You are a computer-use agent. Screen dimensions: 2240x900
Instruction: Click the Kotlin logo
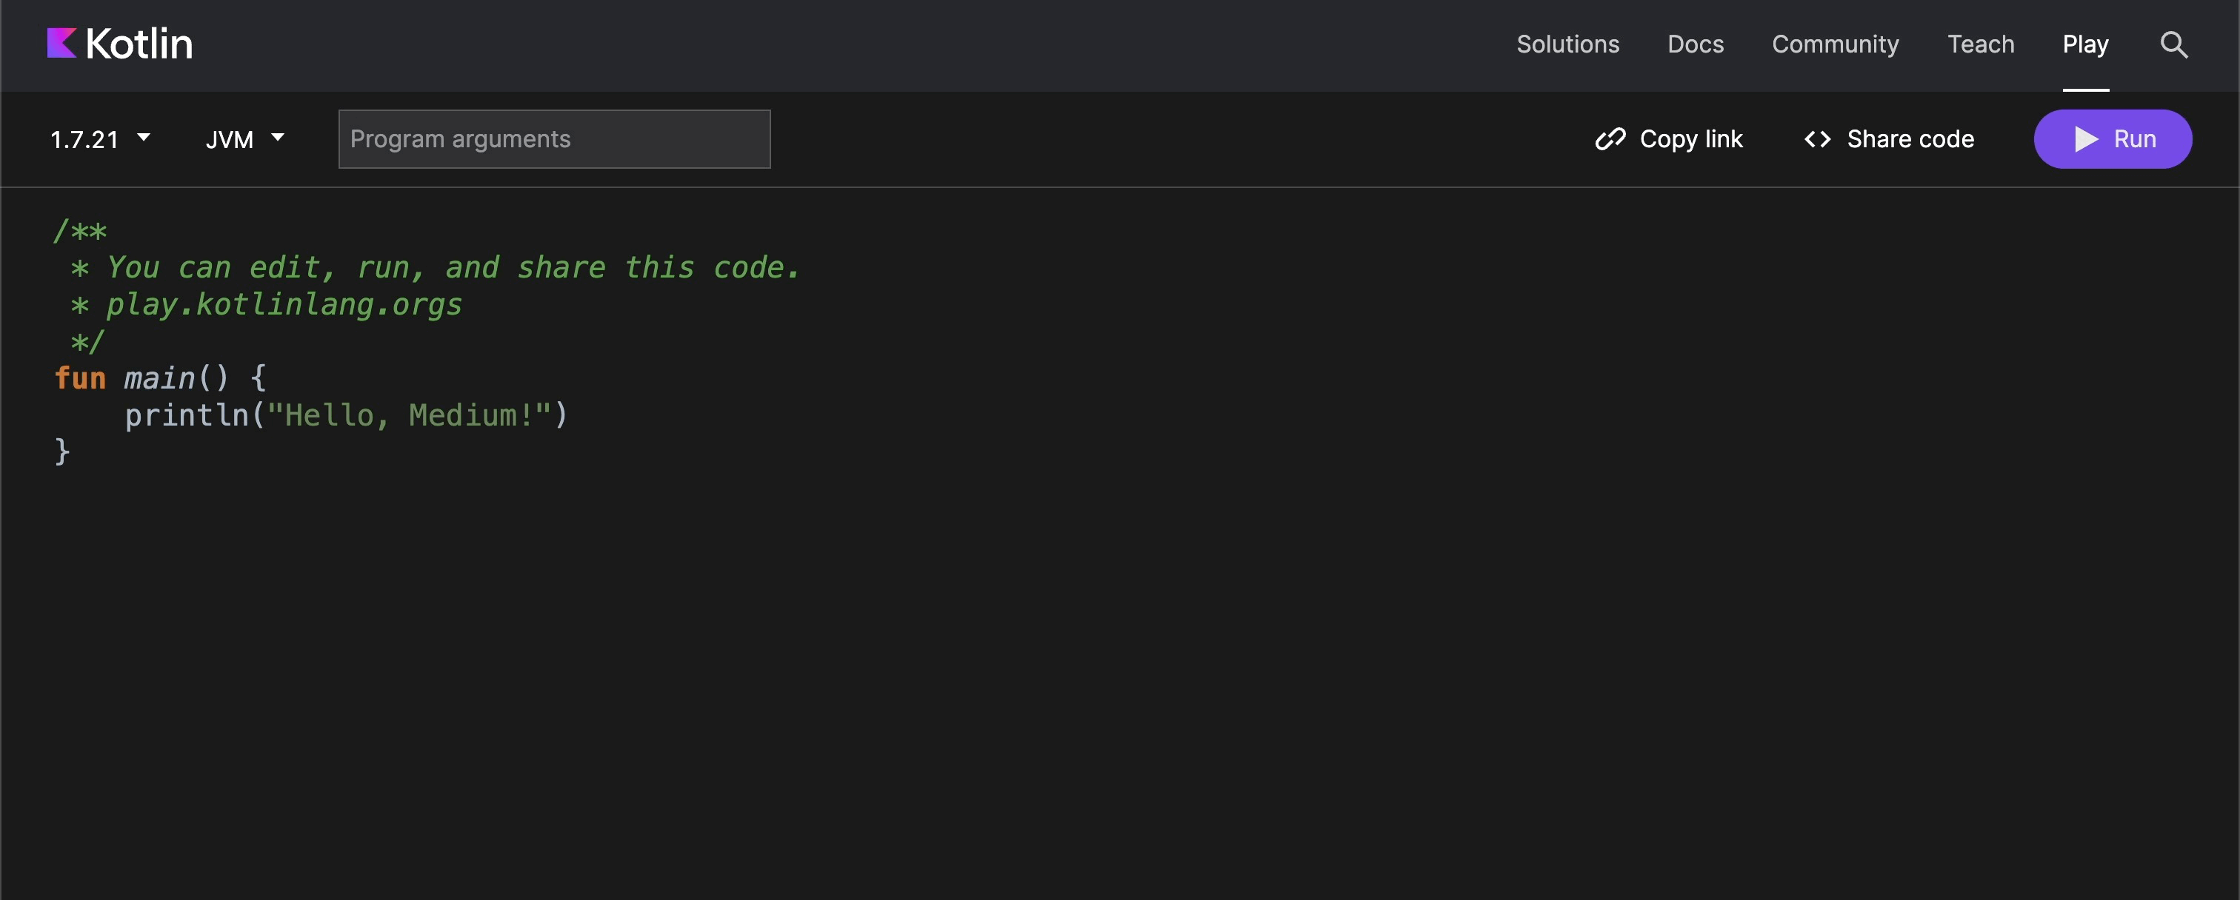tap(119, 44)
